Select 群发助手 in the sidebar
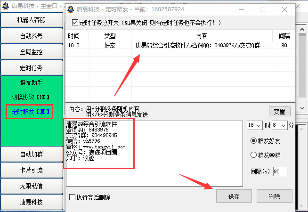 coord(31,82)
